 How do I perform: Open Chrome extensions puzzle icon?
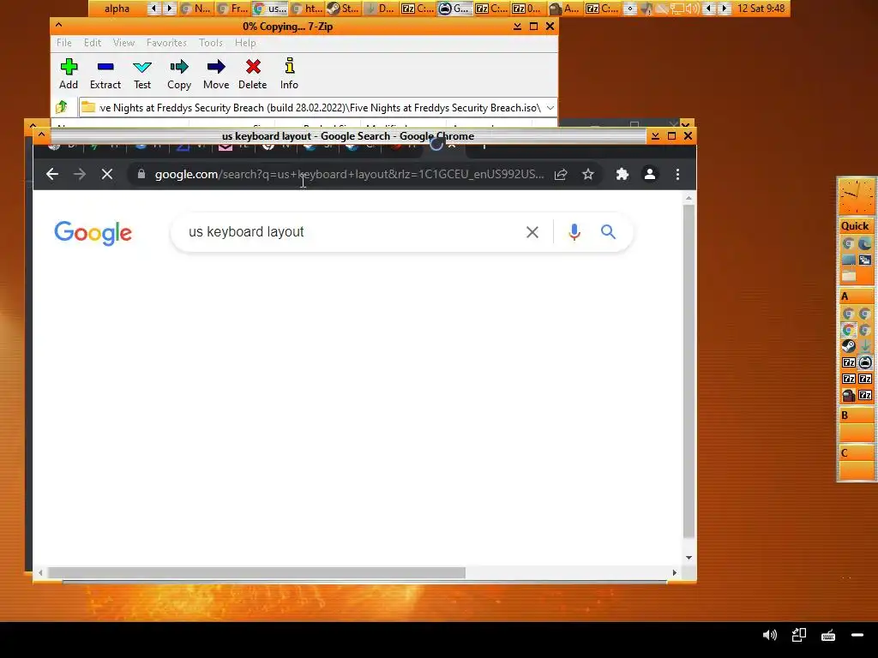click(x=622, y=174)
